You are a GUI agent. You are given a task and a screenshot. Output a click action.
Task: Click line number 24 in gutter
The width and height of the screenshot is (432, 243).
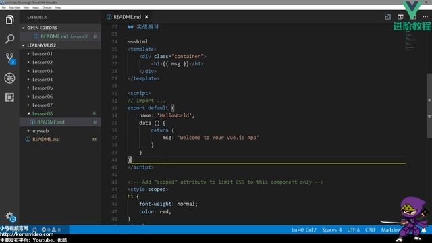coord(115,41)
